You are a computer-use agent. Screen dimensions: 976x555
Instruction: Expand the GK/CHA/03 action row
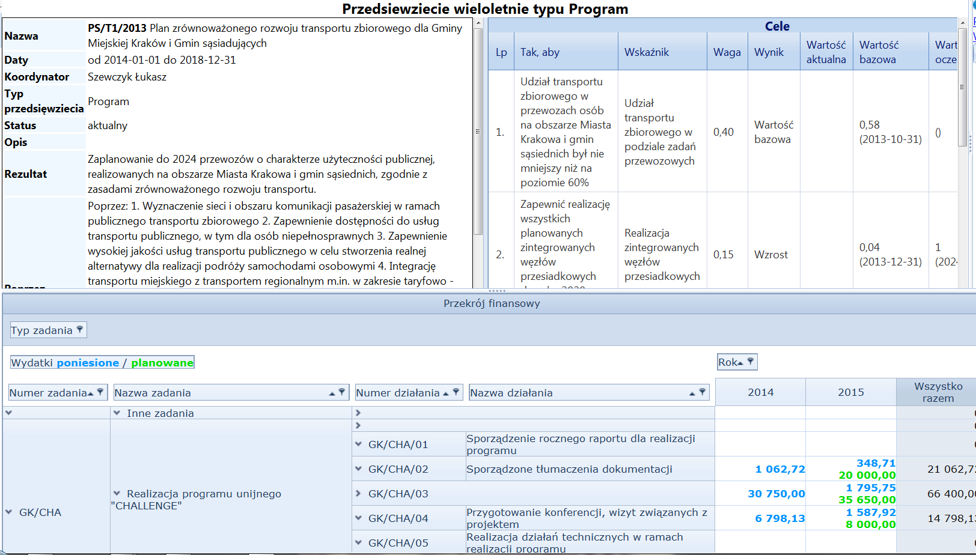coord(358,494)
